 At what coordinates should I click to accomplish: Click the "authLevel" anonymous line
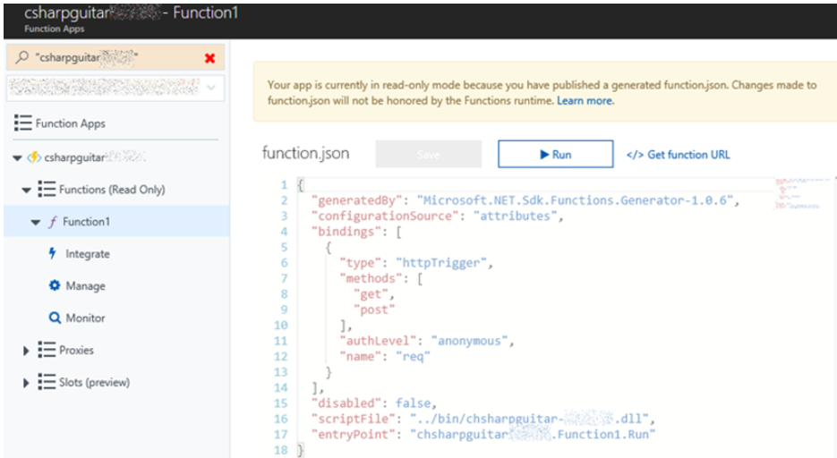pos(426,341)
